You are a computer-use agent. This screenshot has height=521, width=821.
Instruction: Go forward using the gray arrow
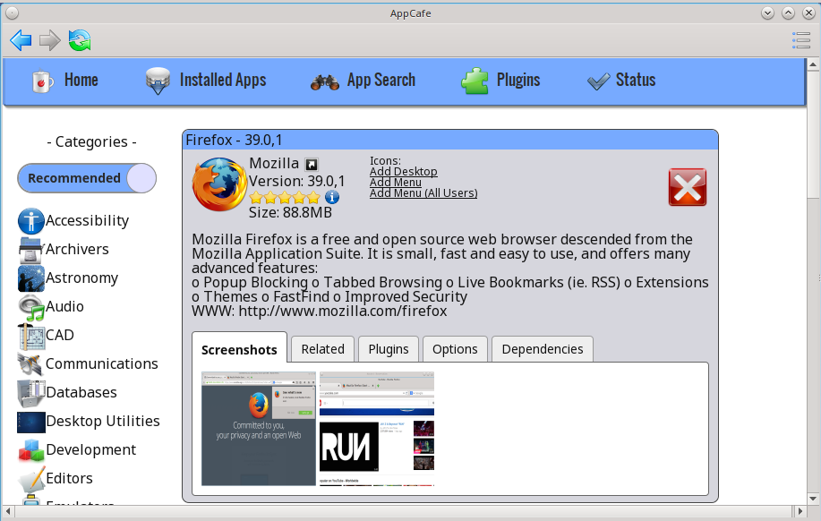tap(50, 40)
